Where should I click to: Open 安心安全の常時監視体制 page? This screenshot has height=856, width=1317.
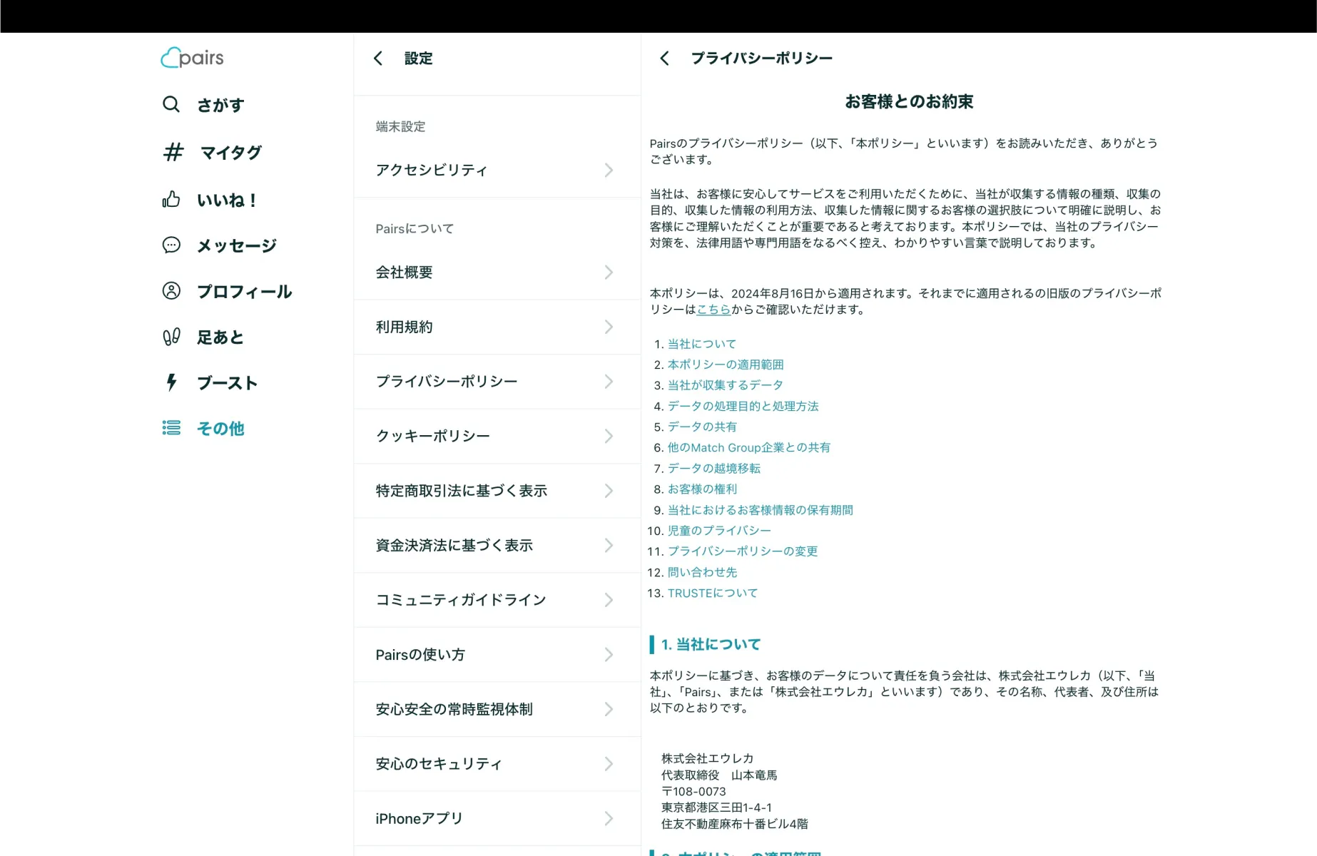(x=497, y=709)
